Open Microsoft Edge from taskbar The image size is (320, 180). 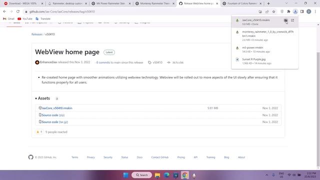point(166,175)
